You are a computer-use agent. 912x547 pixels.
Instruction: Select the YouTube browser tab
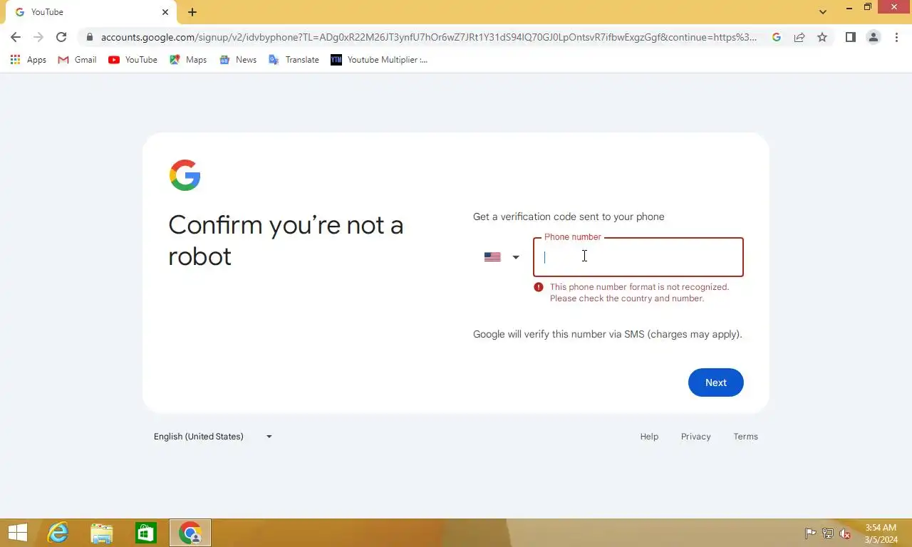coord(90,12)
